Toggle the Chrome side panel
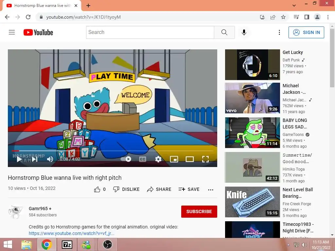335x251 pixels. click(307, 17)
